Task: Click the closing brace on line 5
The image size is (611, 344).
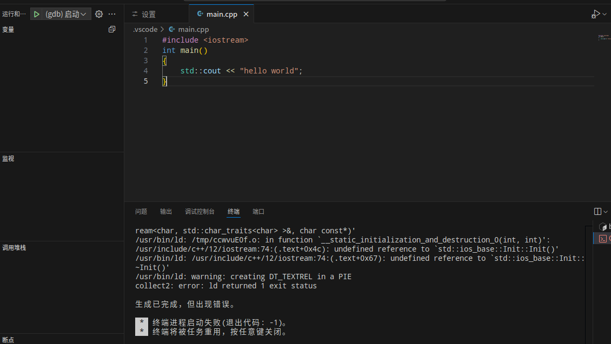Action: point(164,81)
